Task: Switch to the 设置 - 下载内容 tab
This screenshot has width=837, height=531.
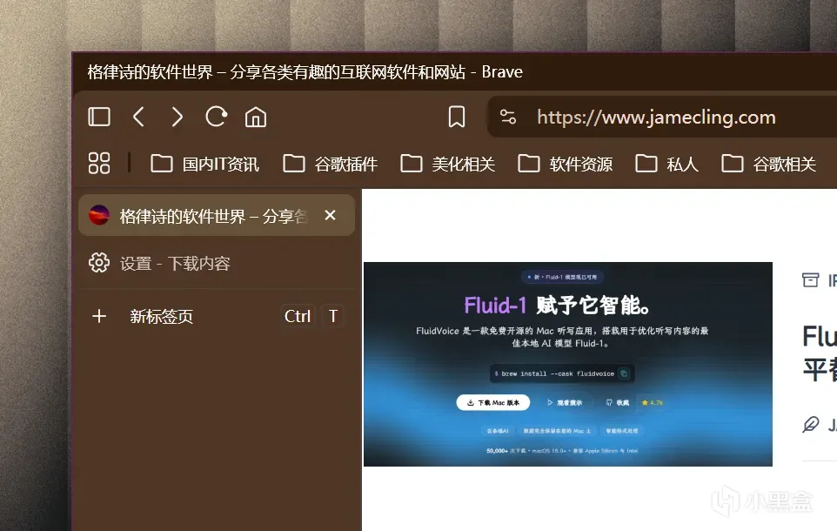Action: coord(217,263)
